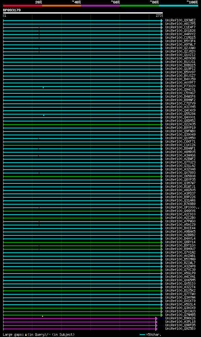The image size is (201, 337).
Task: Click the green alignment bar for A2C2B0
Action: [x=83, y=218]
